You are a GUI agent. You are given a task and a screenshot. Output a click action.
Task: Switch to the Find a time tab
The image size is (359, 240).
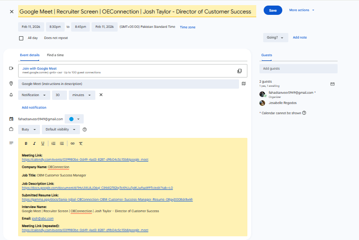click(x=55, y=55)
